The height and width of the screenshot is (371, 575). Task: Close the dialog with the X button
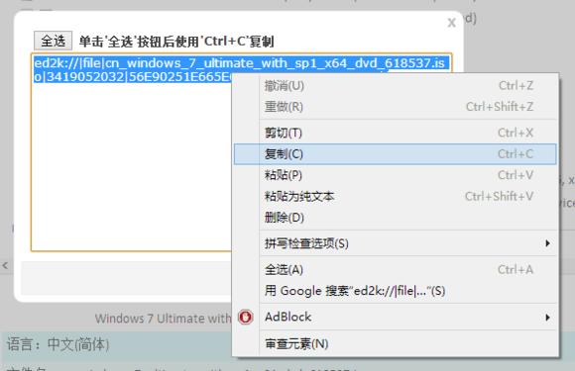point(451,23)
